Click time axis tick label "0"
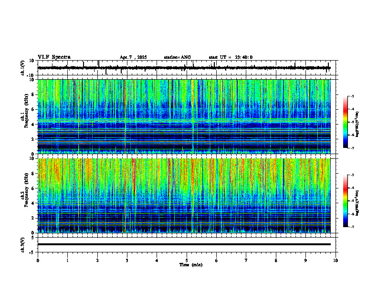This screenshot has height=292, width=378. tap(38, 261)
